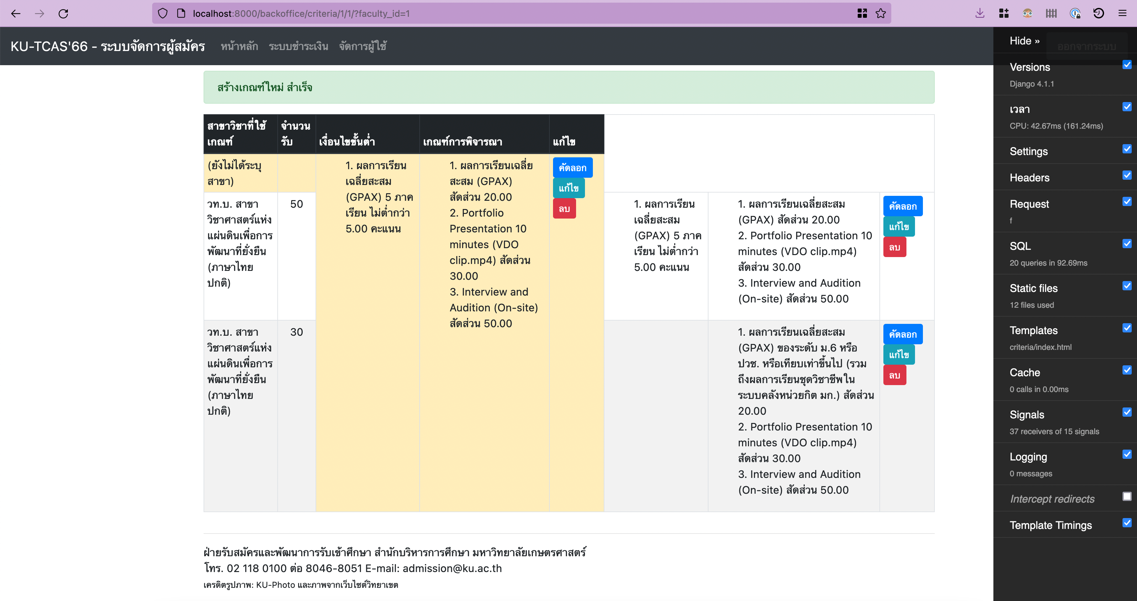Image resolution: width=1137 pixels, height=601 pixels.
Task: Bookmark this page with star icon
Action: 880,14
